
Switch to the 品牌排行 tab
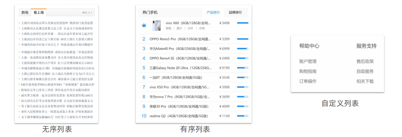(235, 12)
